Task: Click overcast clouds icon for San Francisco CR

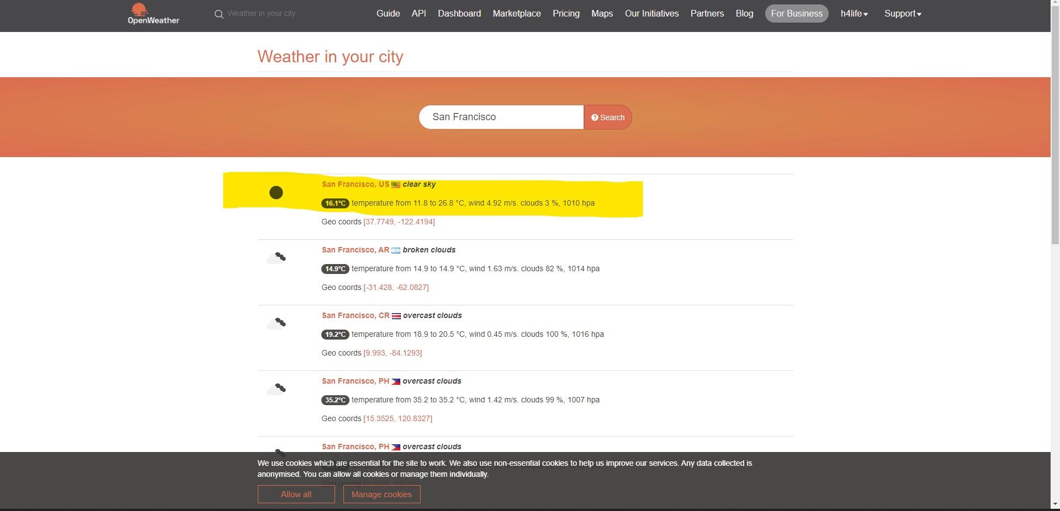Action: pyautogui.click(x=276, y=323)
